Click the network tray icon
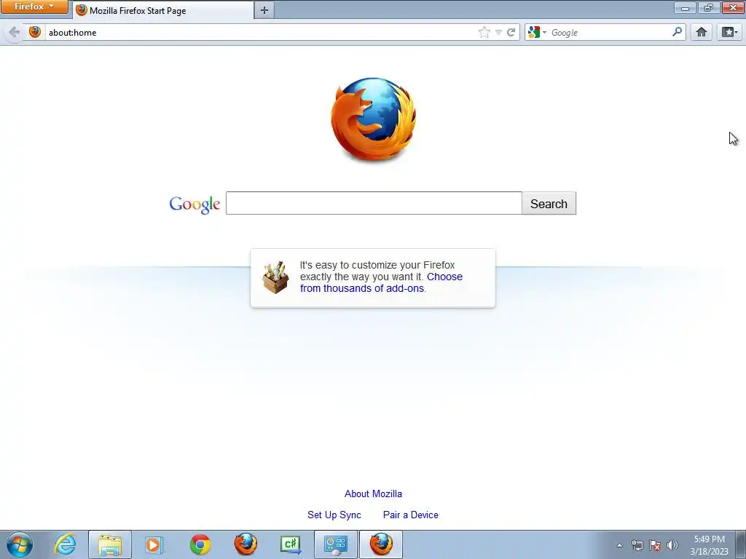The image size is (746, 559). (637, 545)
